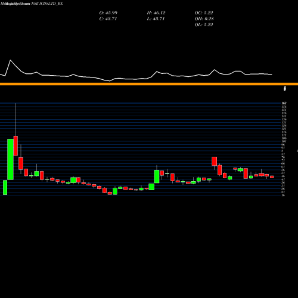Viewport: 298px width, 298px height.
Task: Click the OC: 5.22 reading
Action: tap(204, 13)
